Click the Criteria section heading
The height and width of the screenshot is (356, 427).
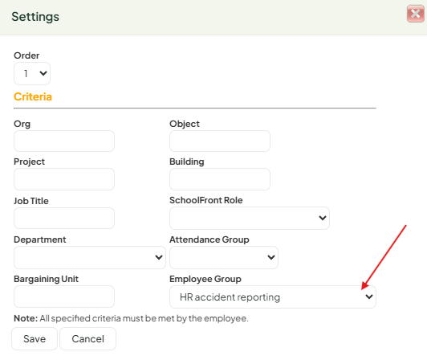pos(33,96)
